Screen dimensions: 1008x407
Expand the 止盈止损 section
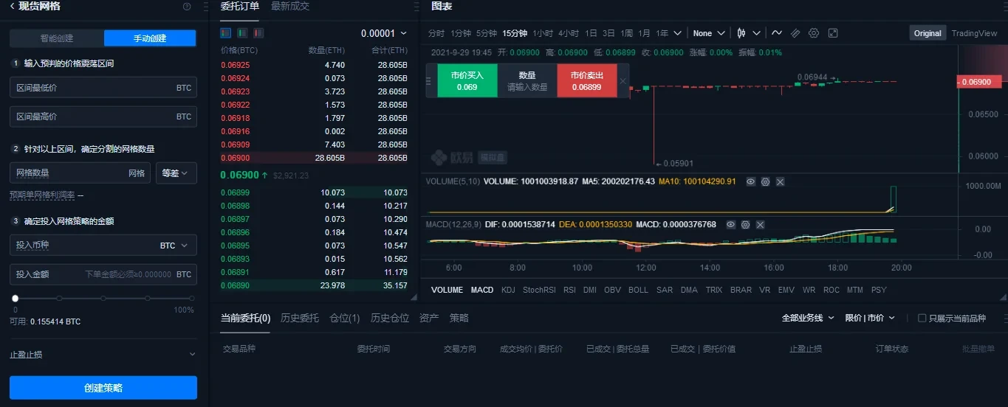coord(103,355)
